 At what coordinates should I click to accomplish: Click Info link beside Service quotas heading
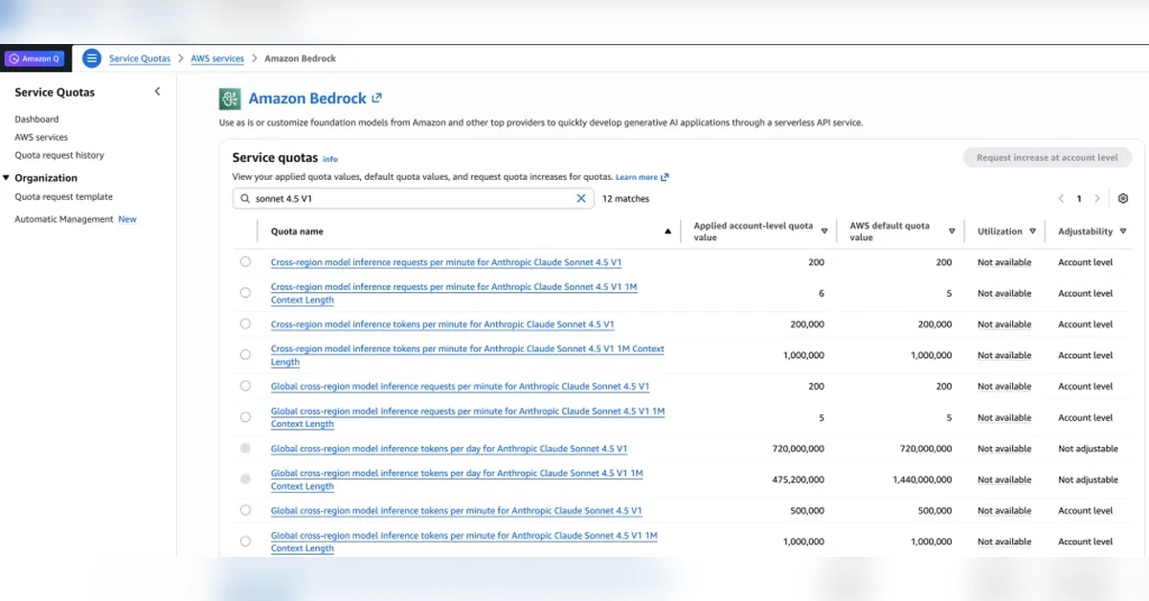[x=330, y=159]
